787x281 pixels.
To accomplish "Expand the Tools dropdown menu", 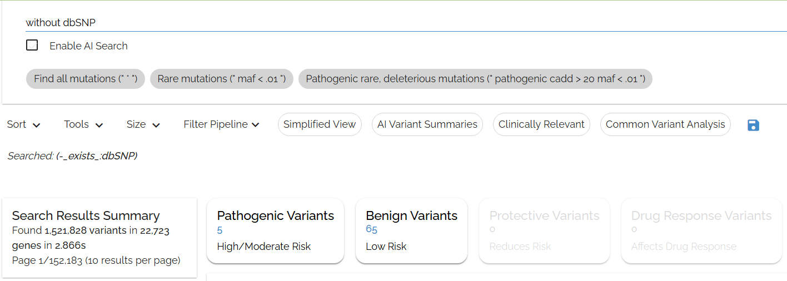I will click(83, 124).
